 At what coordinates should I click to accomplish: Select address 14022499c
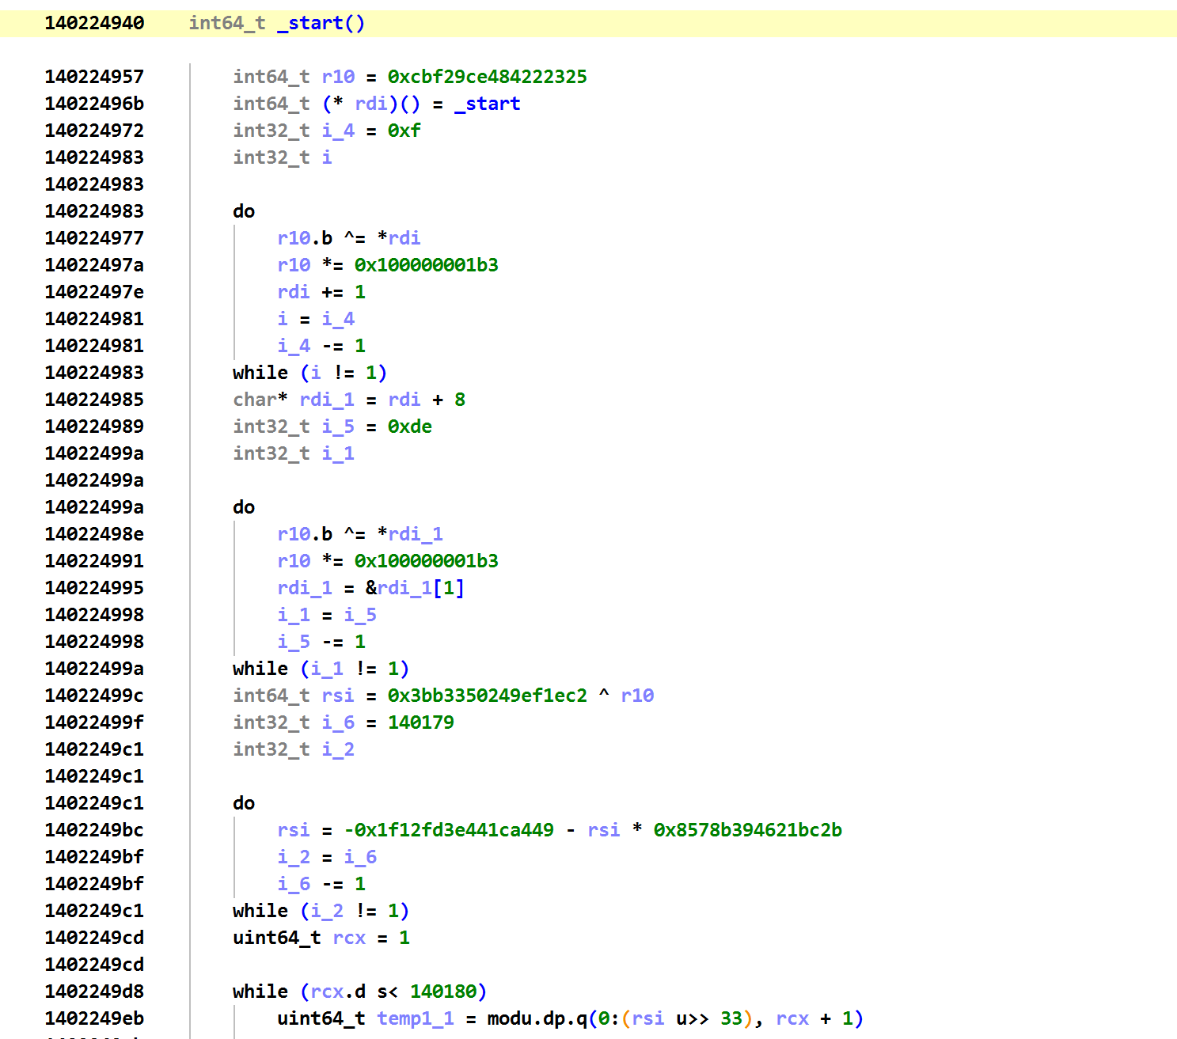[x=94, y=696]
